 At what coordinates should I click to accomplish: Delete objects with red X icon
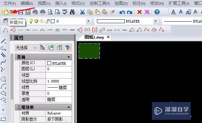point(140,12)
